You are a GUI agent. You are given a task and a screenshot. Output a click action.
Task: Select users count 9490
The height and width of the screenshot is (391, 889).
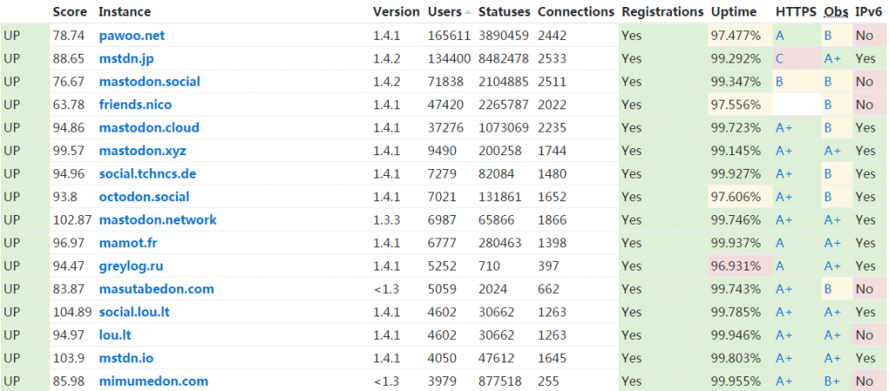[442, 151]
